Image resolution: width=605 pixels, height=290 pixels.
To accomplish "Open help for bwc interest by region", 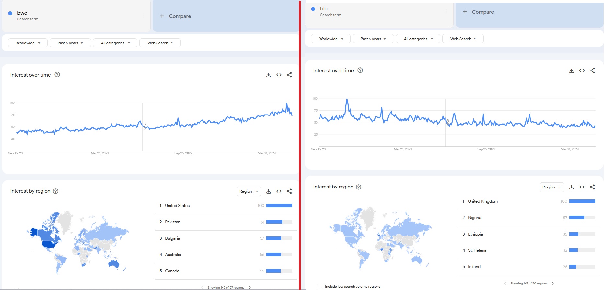I will [56, 191].
